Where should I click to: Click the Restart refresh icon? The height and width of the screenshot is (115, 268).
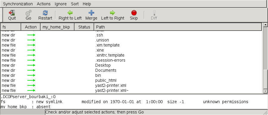tap(45, 13)
